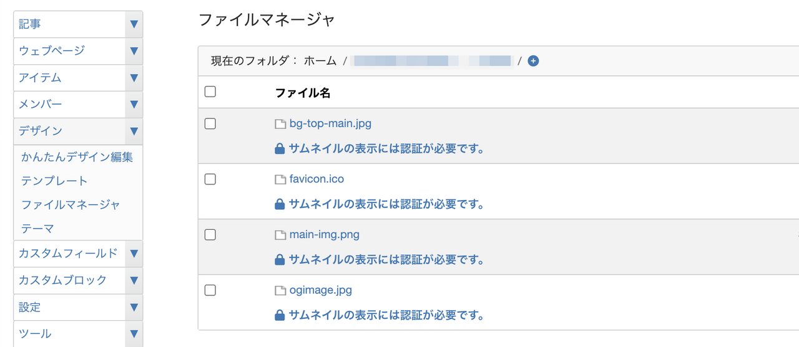Click the lock icon under favicon.ico
This screenshot has width=799, height=347.
280,204
